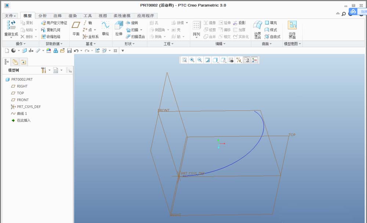This screenshot has height=223, width=367.
Task: Click the 阵列 (Pattern) icon
Action: click(x=196, y=25)
